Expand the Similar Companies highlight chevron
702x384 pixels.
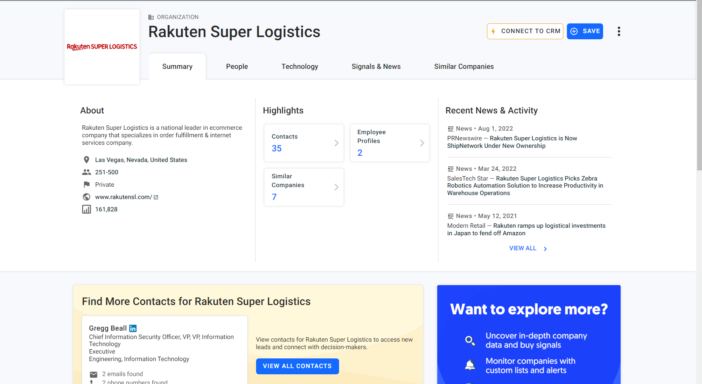pos(336,187)
